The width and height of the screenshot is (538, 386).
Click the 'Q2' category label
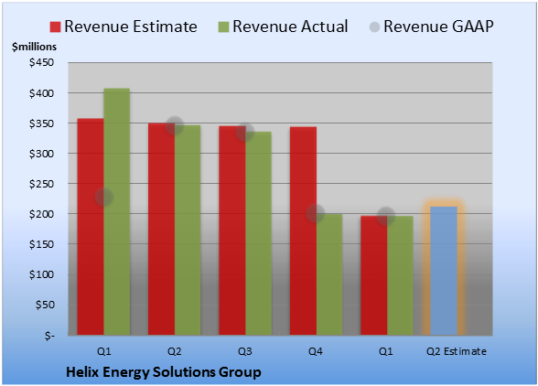pyautogui.click(x=174, y=351)
